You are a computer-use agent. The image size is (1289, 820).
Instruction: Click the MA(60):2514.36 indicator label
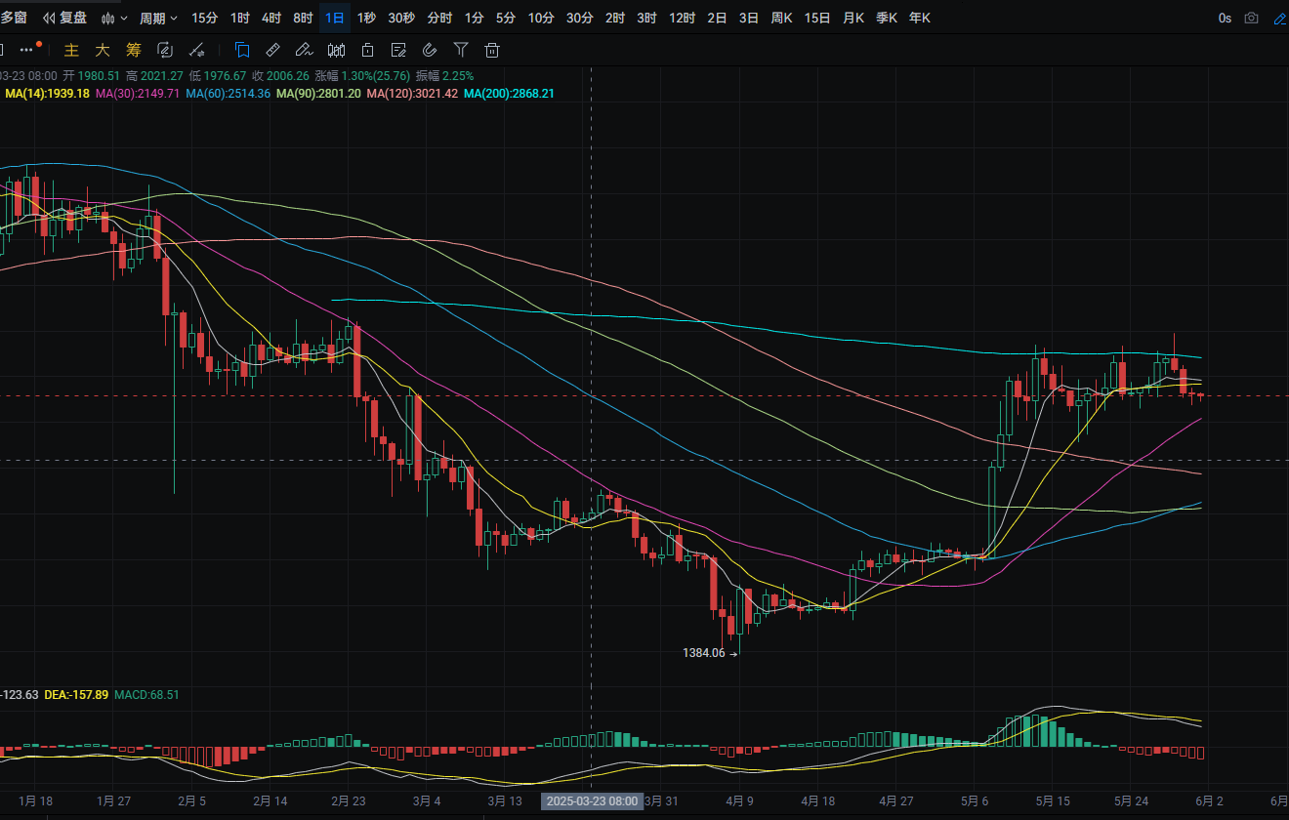(228, 94)
